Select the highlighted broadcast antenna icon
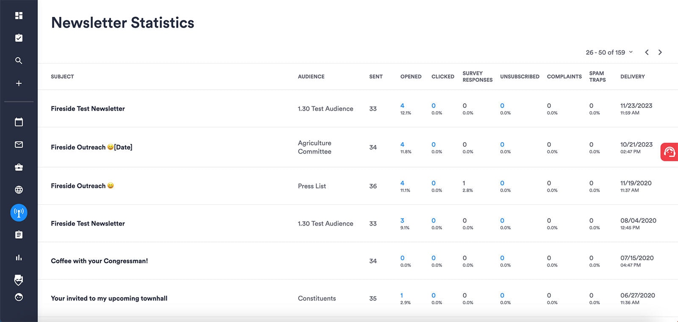678x322 pixels. pos(19,212)
